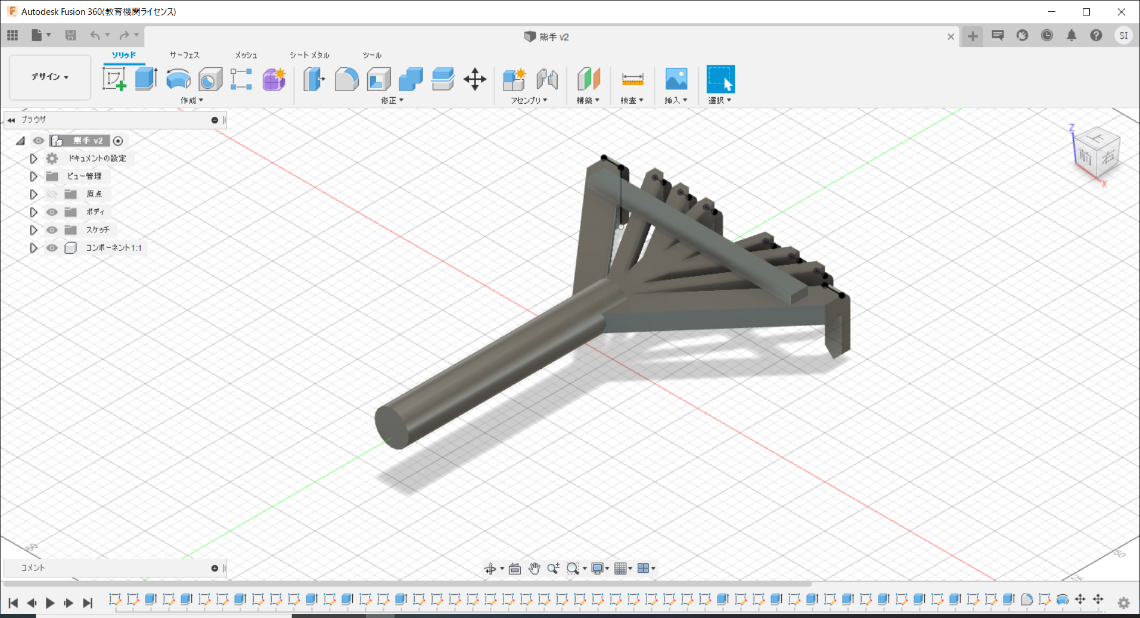Select the Create Sketch tool
The image size is (1140, 618).
(x=114, y=79)
